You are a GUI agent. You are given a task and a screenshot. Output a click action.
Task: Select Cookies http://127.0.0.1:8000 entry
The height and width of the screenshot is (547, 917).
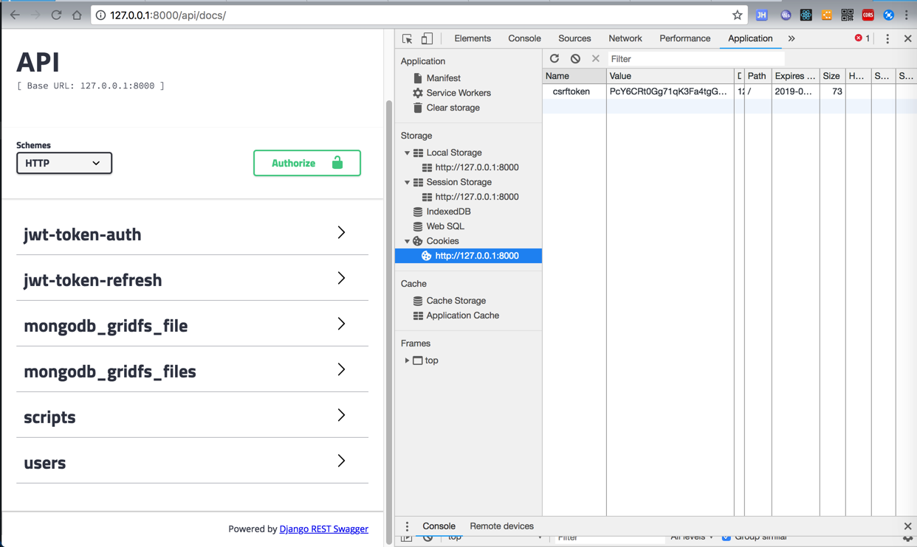tap(469, 256)
